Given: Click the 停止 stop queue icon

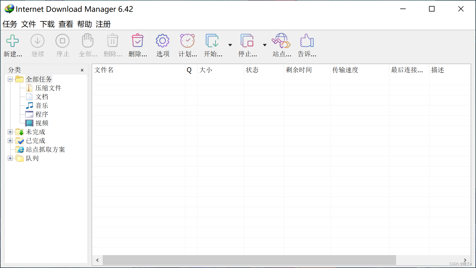Looking at the screenshot, I should click(247, 41).
